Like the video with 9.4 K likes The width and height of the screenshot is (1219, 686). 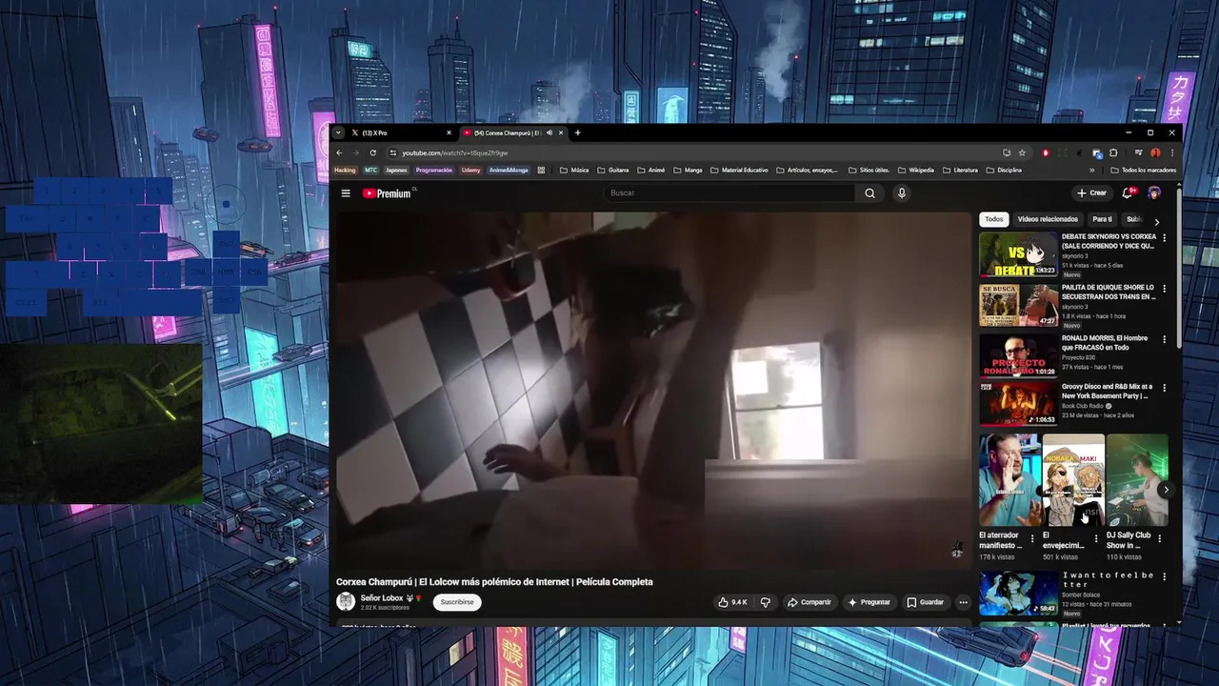(732, 602)
